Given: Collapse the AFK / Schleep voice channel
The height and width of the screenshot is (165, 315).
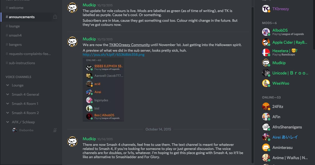Looking at the screenshot, I should pyautogui.click(x=8, y=122).
